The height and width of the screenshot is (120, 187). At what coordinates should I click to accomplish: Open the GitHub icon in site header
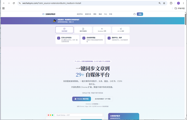pyautogui.click(x=134, y=14)
